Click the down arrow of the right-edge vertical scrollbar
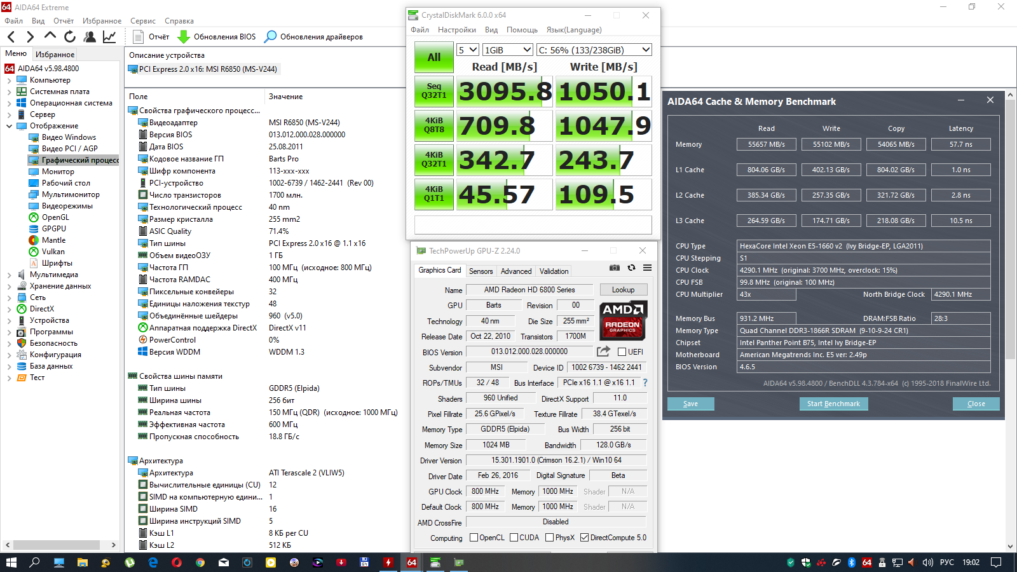Screen dimensions: 1017x572 click(x=1011, y=547)
